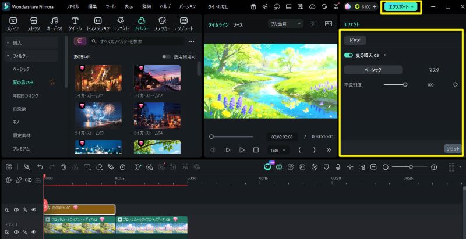This screenshot has width=466, height=239.
Task: Open the ステッカー stickers panel
Action: coord(163,24)
